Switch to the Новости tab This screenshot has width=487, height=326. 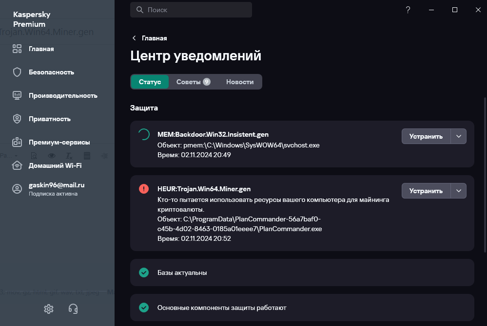(x=240, y=82)
